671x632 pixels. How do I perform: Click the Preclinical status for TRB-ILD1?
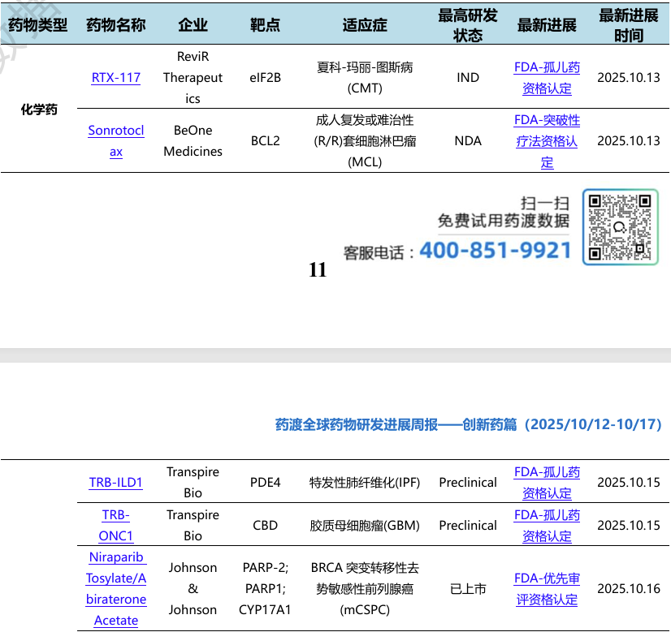pyautogui.click(x=468, y=483)
